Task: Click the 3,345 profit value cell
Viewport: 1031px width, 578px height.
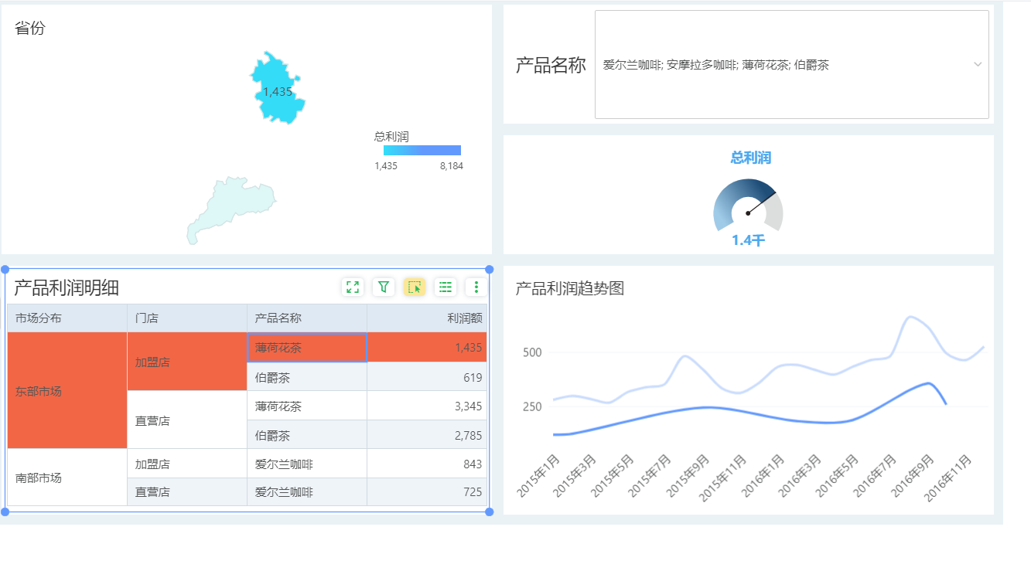Action: pos(426,406)
